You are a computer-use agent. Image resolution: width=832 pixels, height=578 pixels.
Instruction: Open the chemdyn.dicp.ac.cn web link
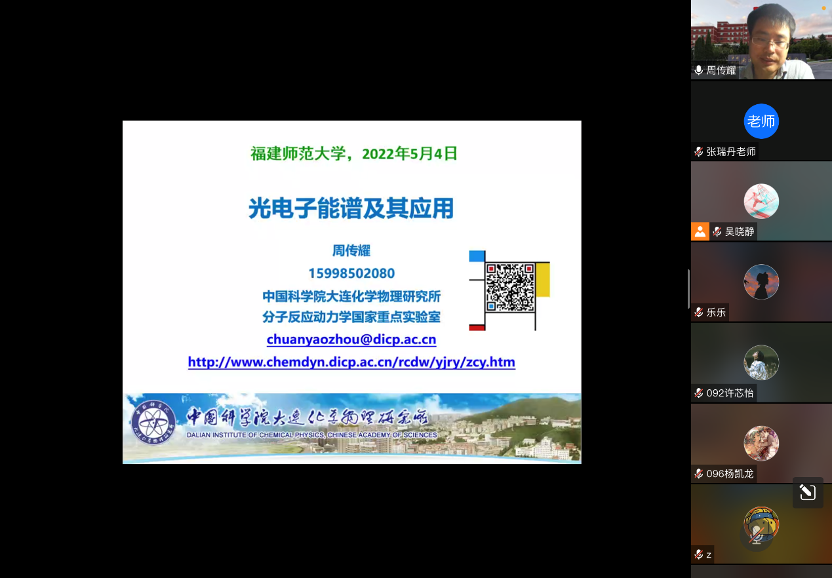coord(351,362)
